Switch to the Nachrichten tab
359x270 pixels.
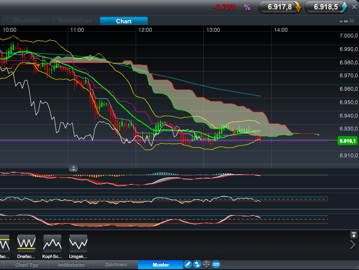click(75, 21)
